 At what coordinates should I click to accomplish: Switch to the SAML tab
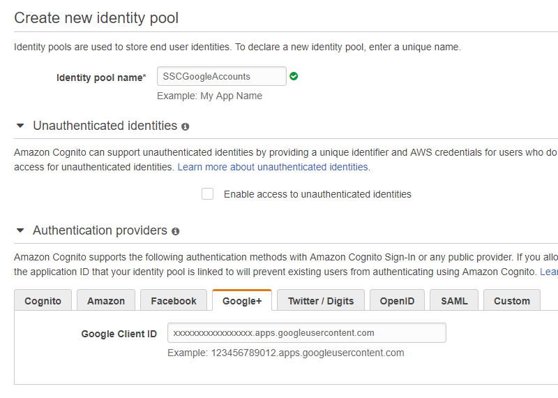pos(454,300)
